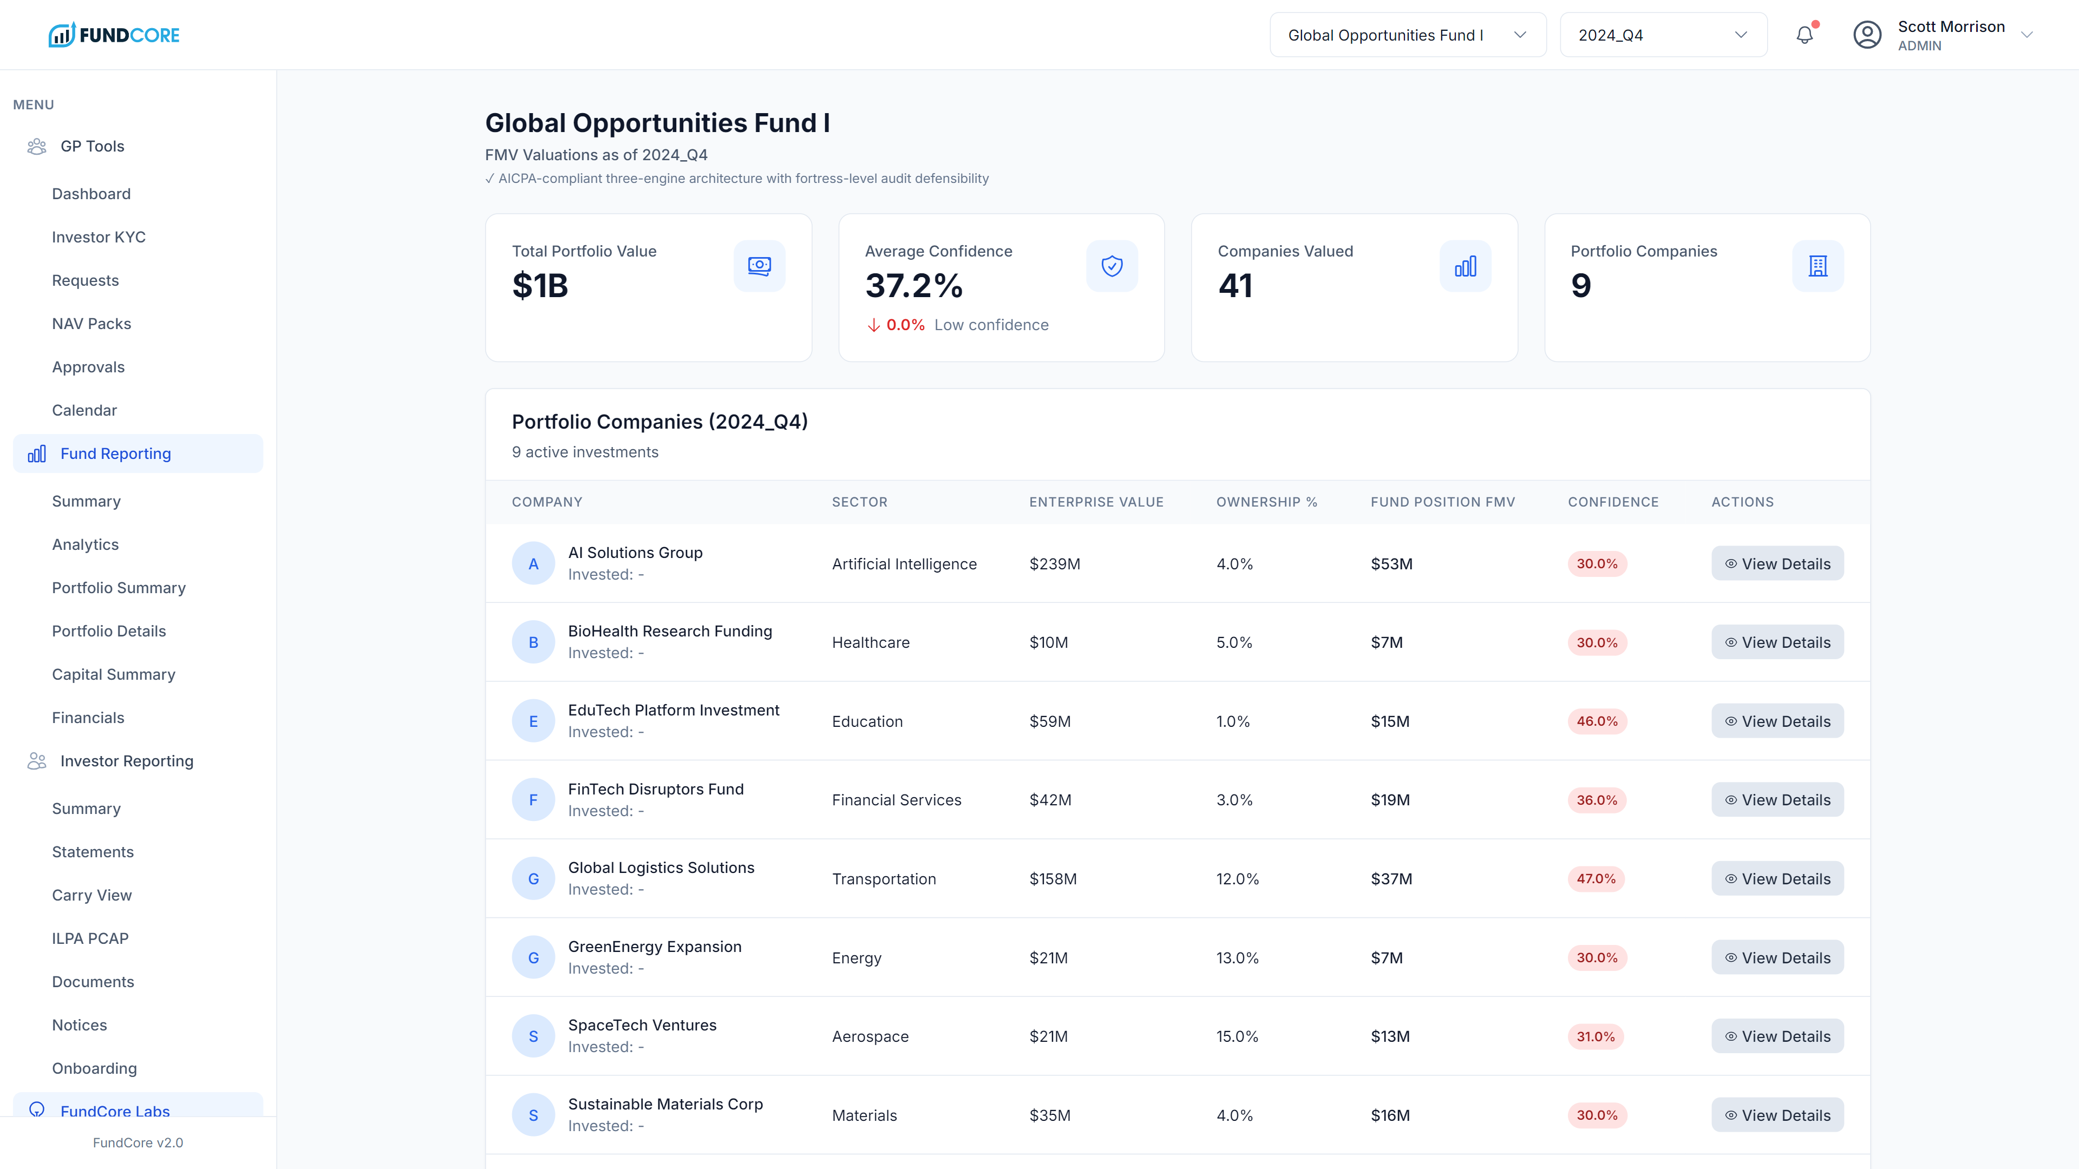2079x1169 pixels.
Task: Click the GP Tools group icon
Action: [x=36, y=146]
